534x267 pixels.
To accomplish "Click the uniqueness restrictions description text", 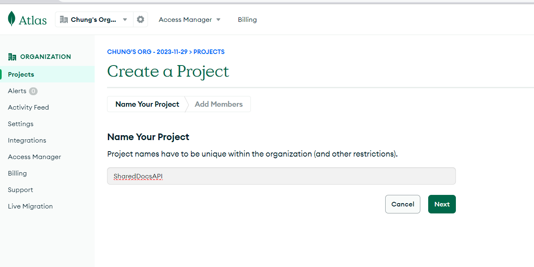I will click(252, 154).
